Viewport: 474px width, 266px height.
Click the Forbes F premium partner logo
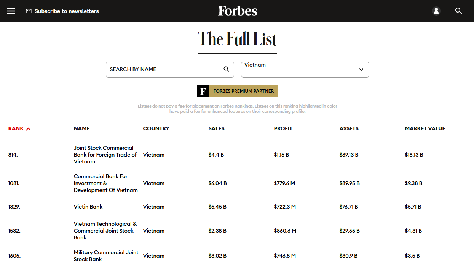coord(203,91)
